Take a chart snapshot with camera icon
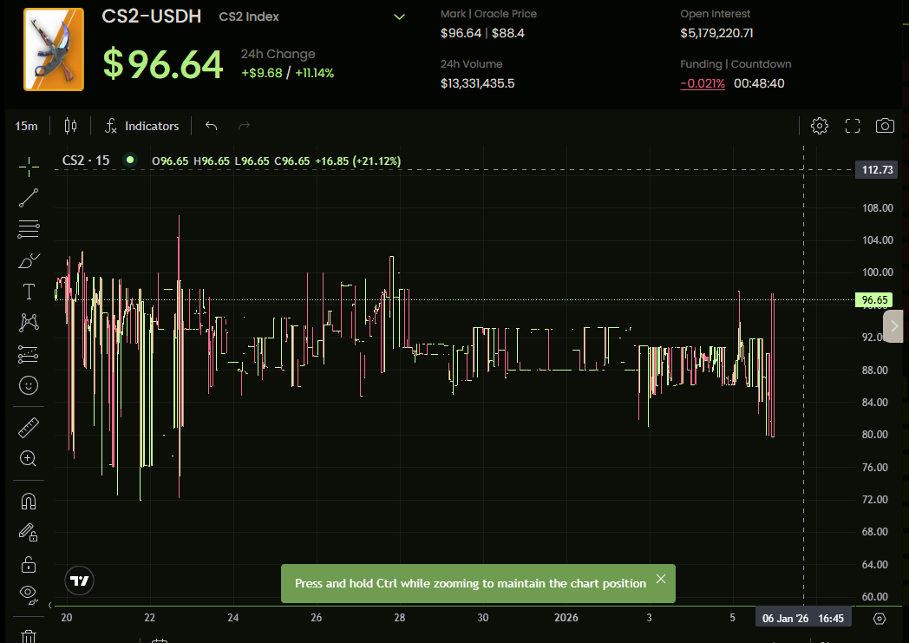Viewport: 909px width, 643px height. 885,126
